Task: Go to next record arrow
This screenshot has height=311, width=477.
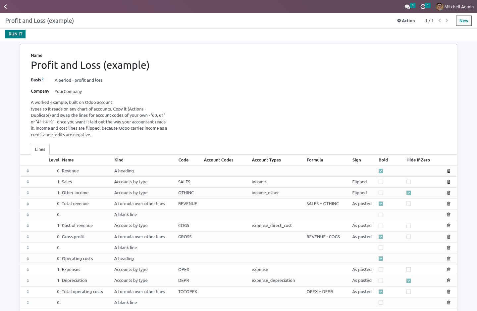Action: click(x=447, y=21)
